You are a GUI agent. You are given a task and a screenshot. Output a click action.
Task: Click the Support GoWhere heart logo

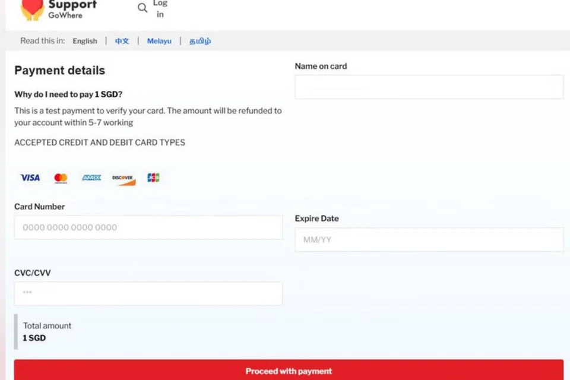click(x=32, y=9)
